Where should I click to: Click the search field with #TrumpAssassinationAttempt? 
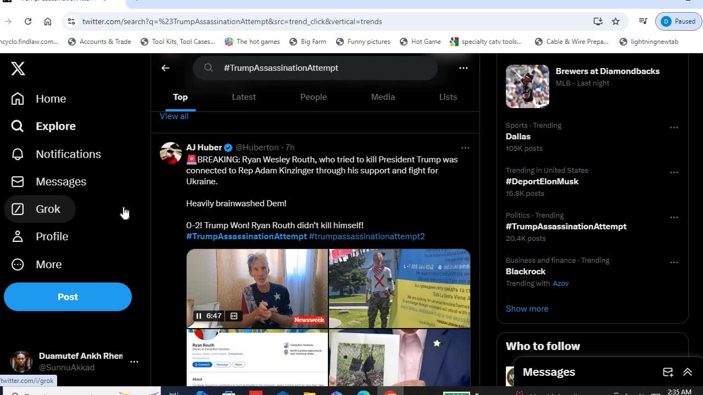pyautogui.click(x=315, y=68)
